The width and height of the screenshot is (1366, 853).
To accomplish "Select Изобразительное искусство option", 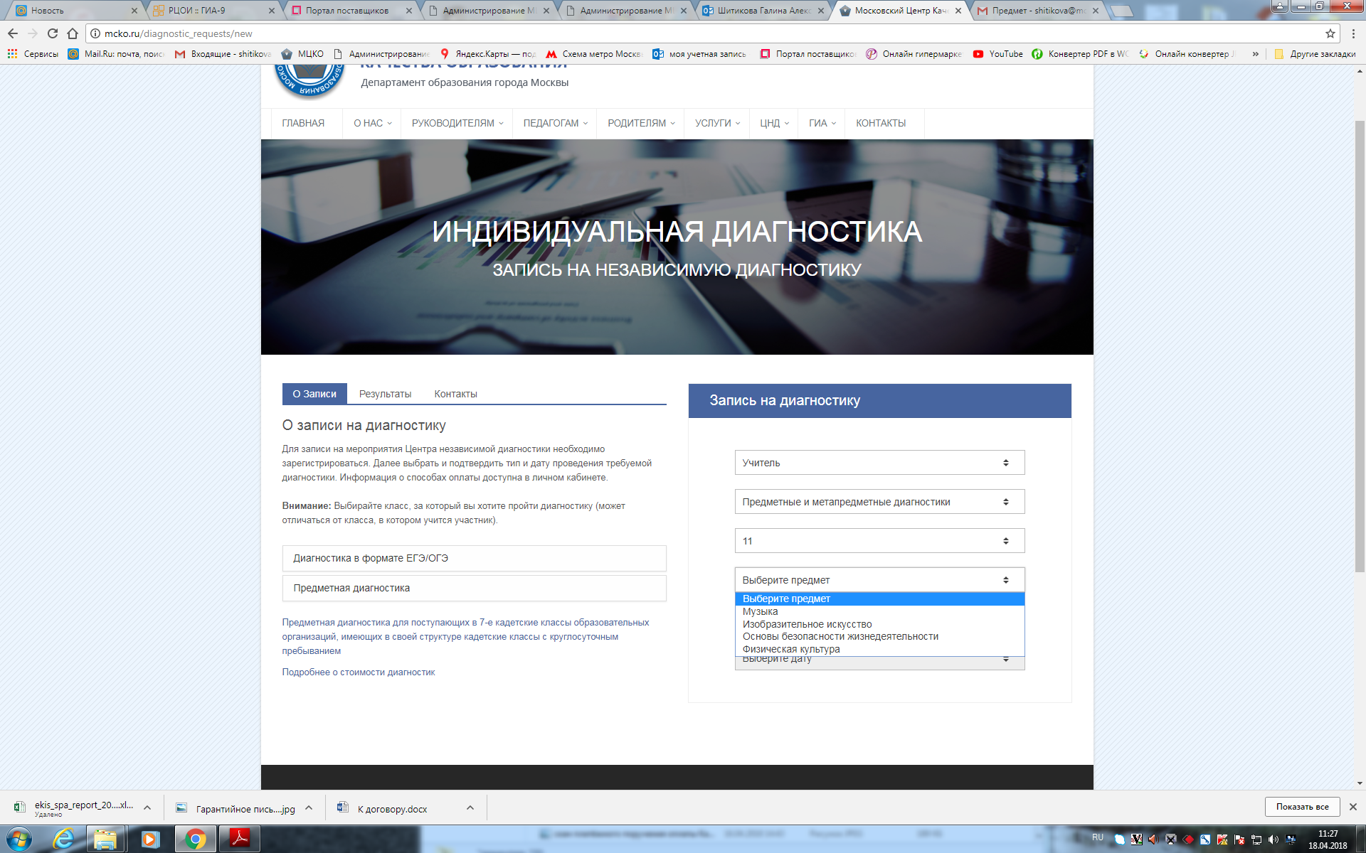I will [x=879, y=624].
